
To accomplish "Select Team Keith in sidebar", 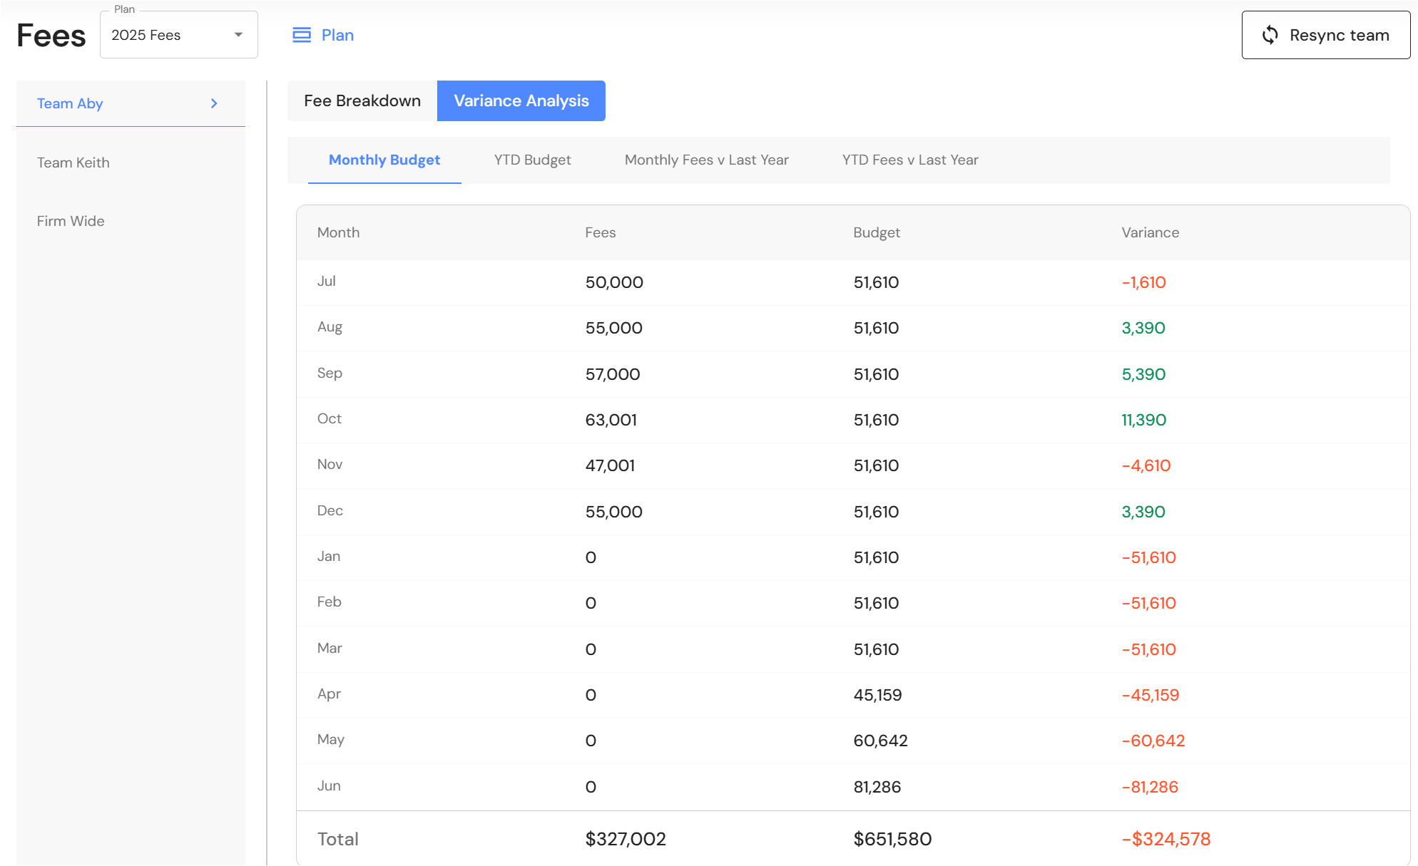I will [73, 163].
